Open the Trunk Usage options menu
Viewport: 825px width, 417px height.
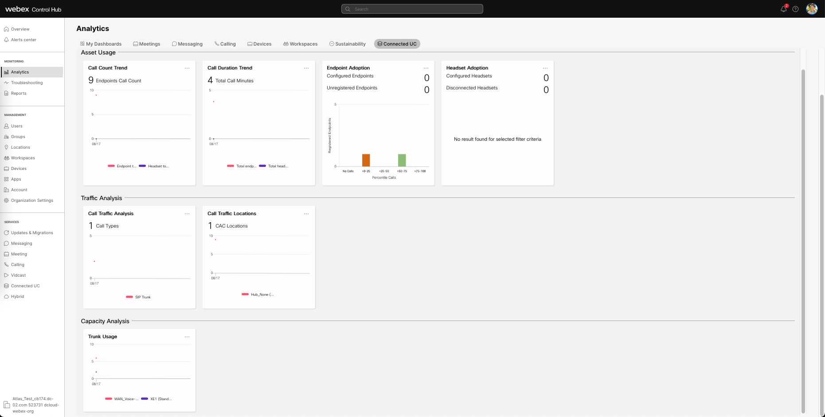tap(187, 337)
